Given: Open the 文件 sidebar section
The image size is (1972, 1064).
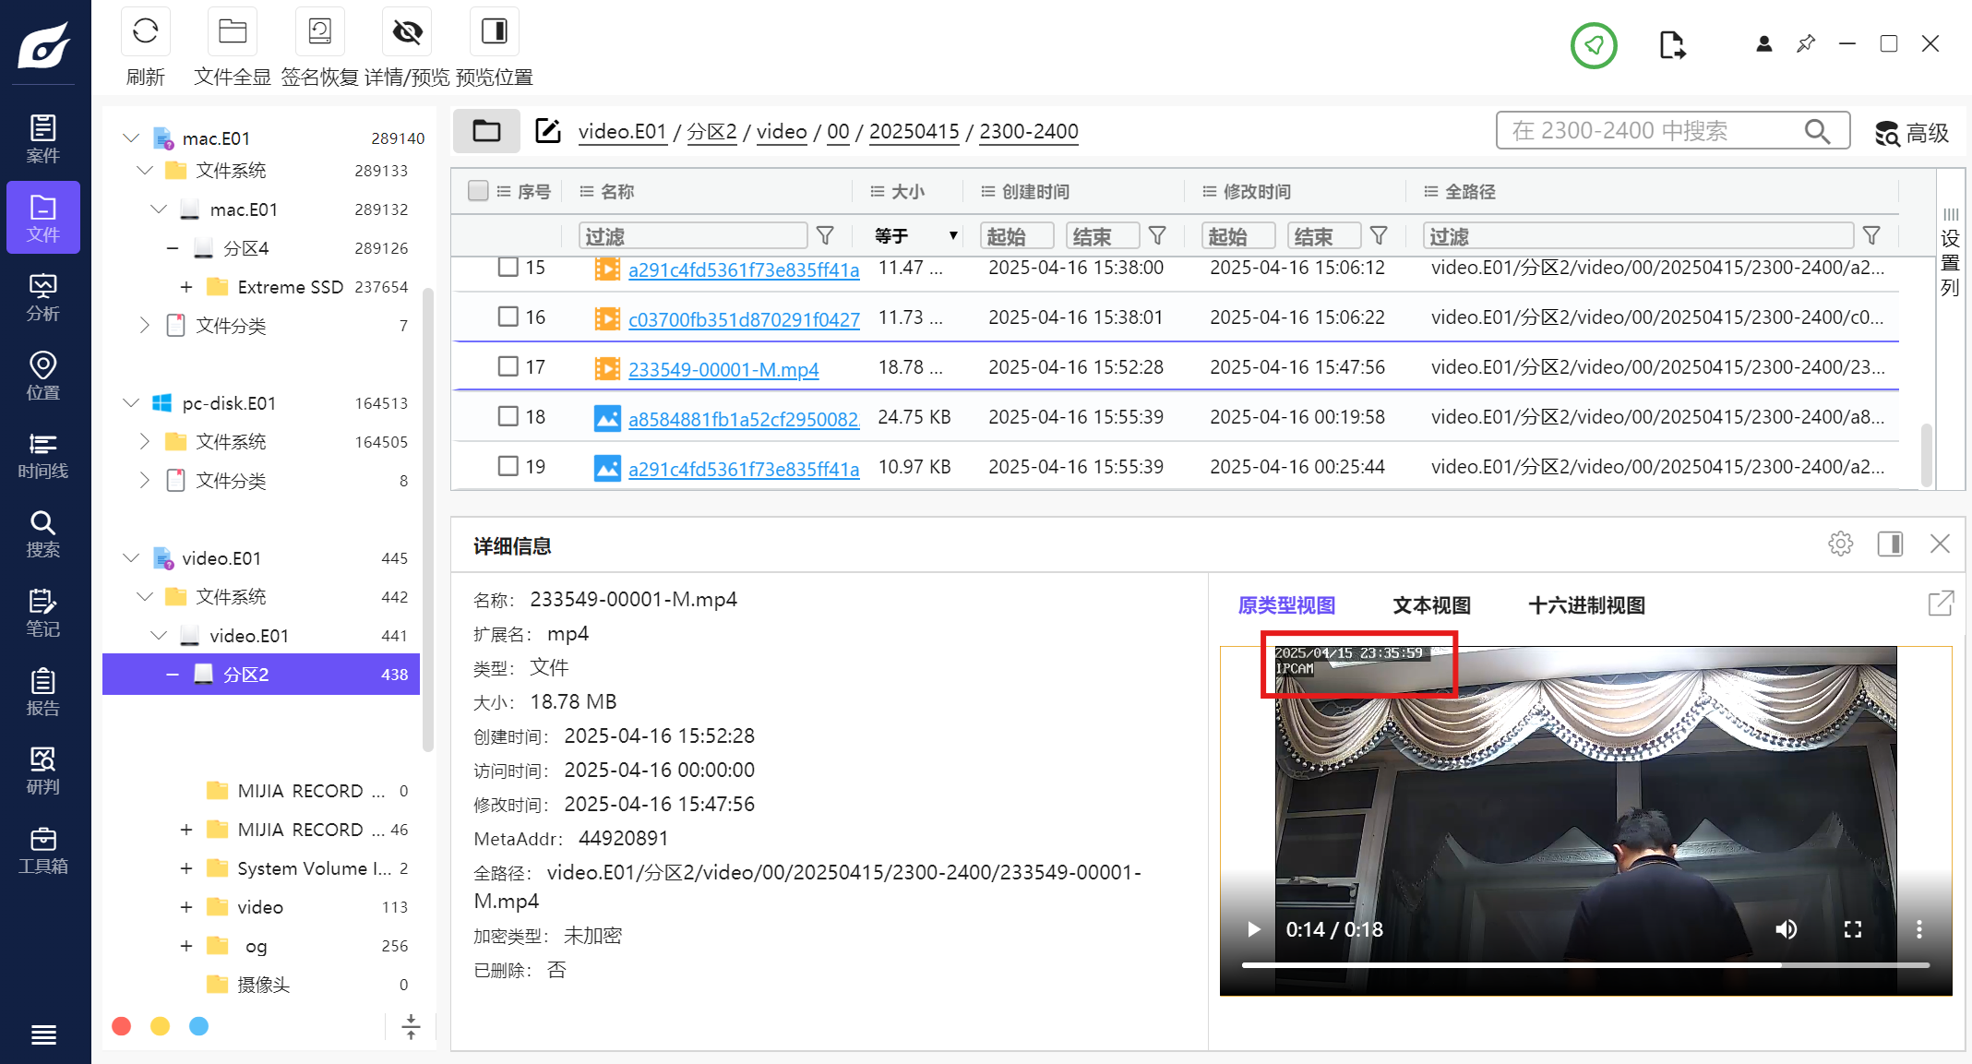Looking at the screenshot, I should [x=43, y=218].
